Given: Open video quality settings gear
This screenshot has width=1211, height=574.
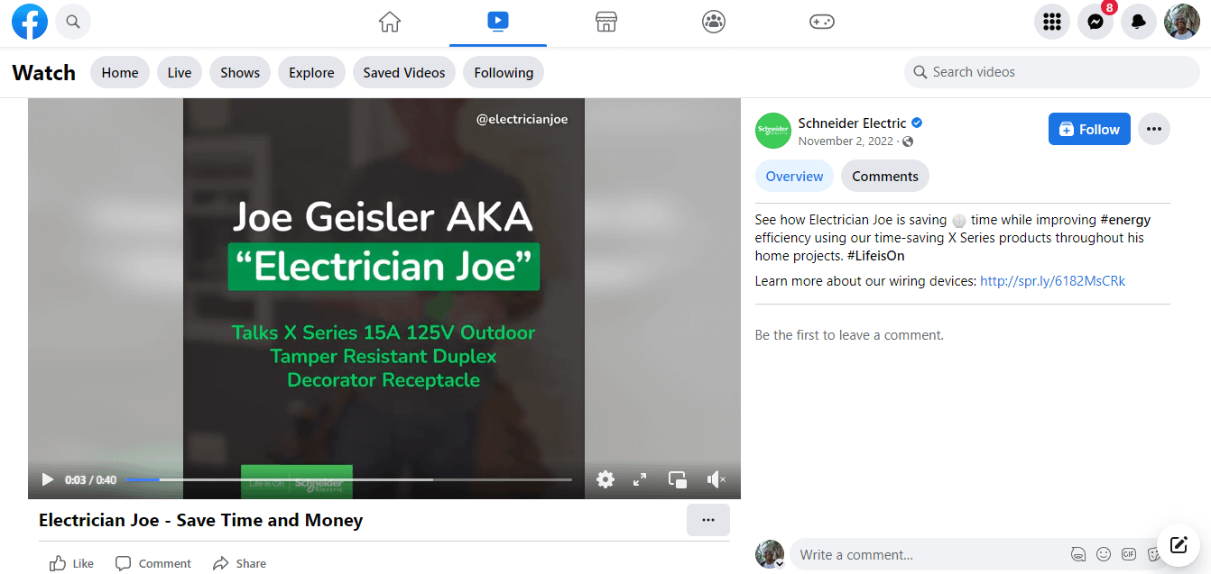Looking at the screenshot, I should click(x=605, y=479).
